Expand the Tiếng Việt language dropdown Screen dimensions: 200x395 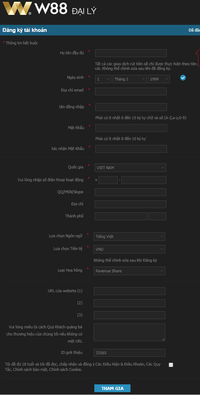point(129,237)
